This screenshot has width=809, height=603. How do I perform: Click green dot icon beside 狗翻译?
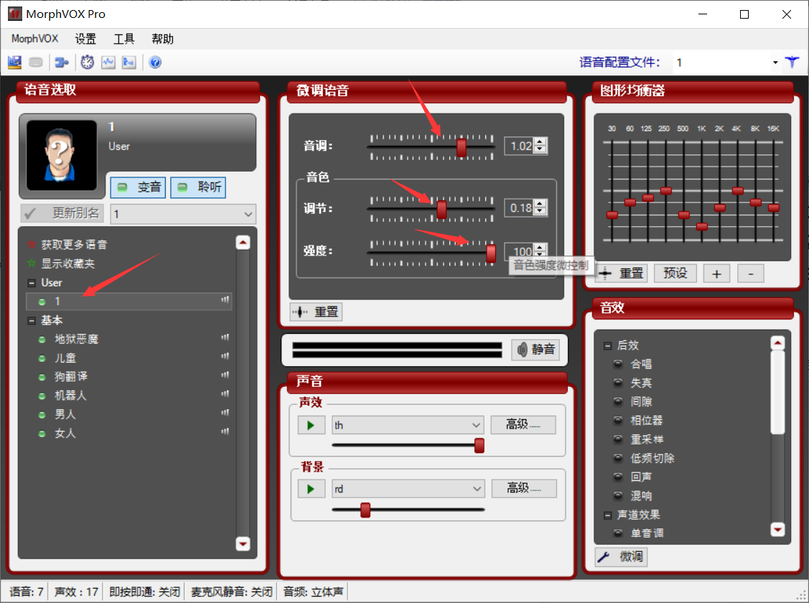point(42,377)
